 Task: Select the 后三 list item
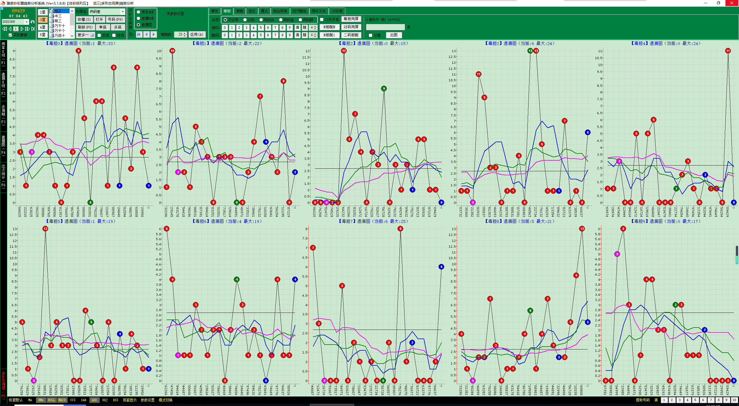click(59, 11)
